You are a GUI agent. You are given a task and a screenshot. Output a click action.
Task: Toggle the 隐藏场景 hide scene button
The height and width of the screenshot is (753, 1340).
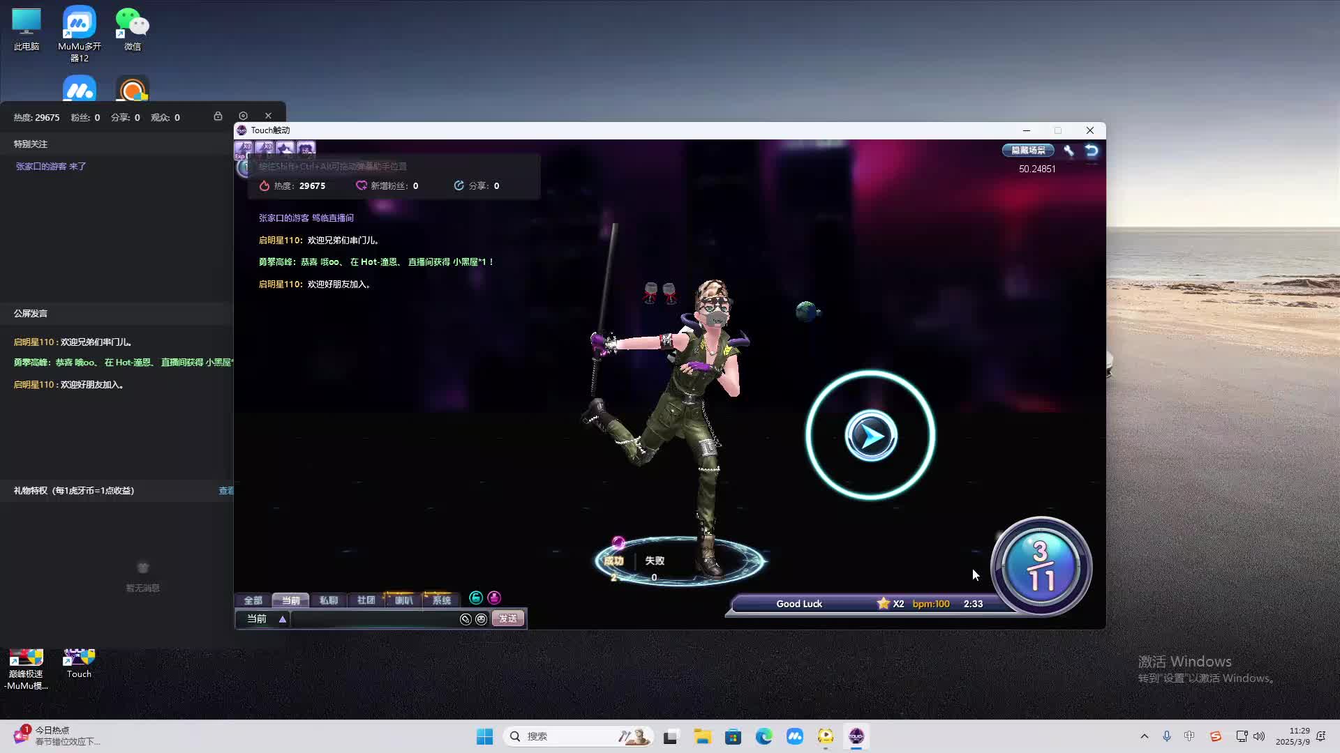pos(1028,150)
